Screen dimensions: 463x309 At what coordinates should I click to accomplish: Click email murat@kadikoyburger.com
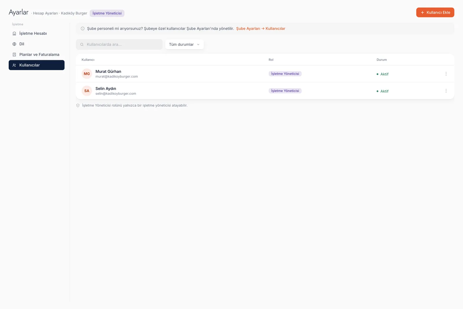(x=117, y=76)
